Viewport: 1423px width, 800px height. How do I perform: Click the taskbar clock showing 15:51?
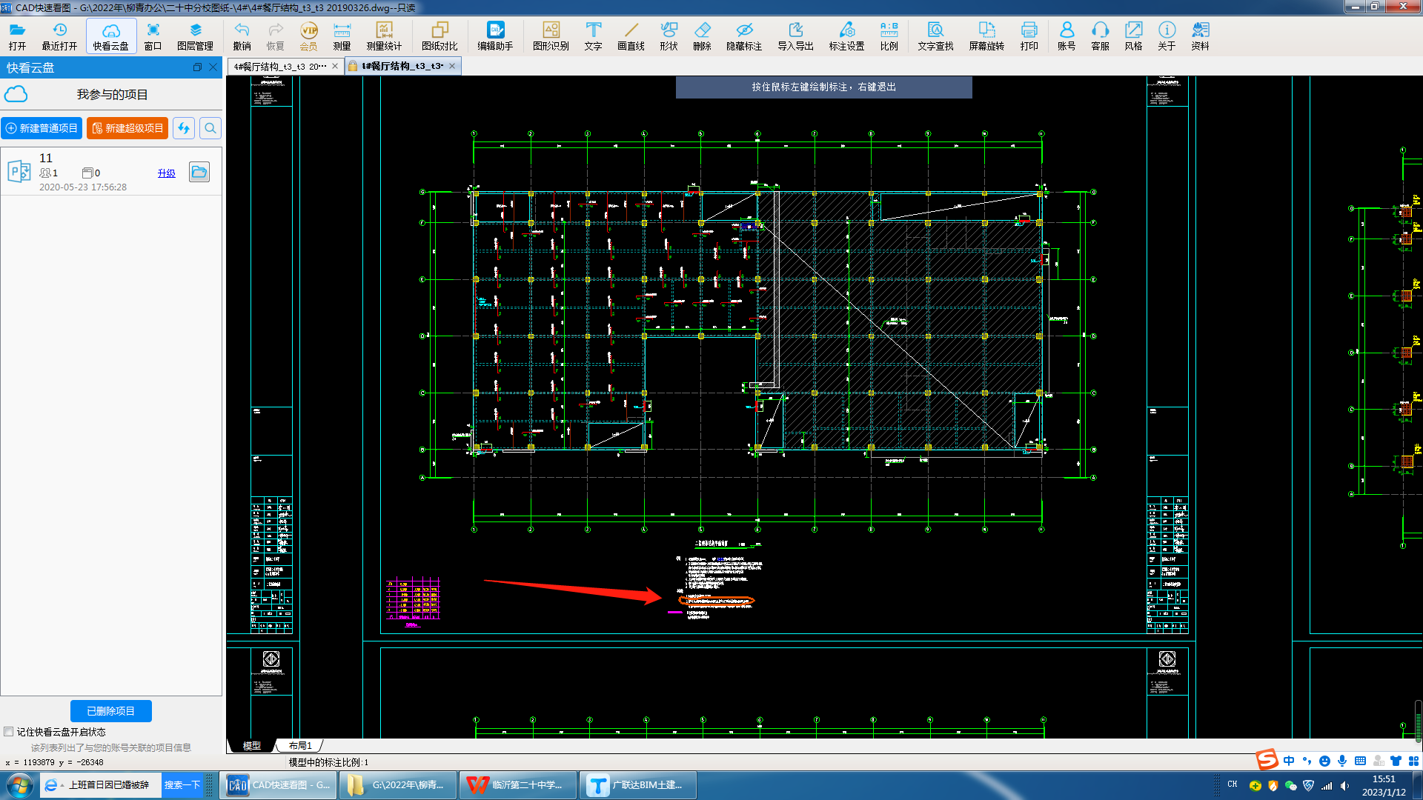[1384, 785]
